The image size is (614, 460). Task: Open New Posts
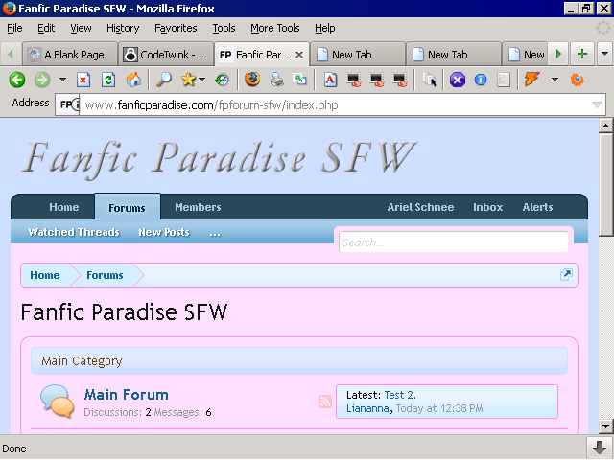(x=164, y=232)
